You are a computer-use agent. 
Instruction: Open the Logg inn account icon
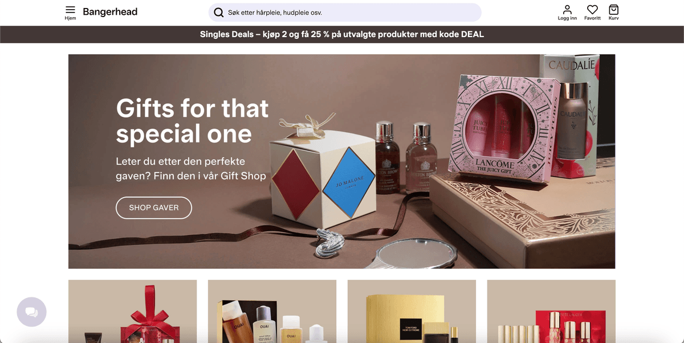(567, 13)
